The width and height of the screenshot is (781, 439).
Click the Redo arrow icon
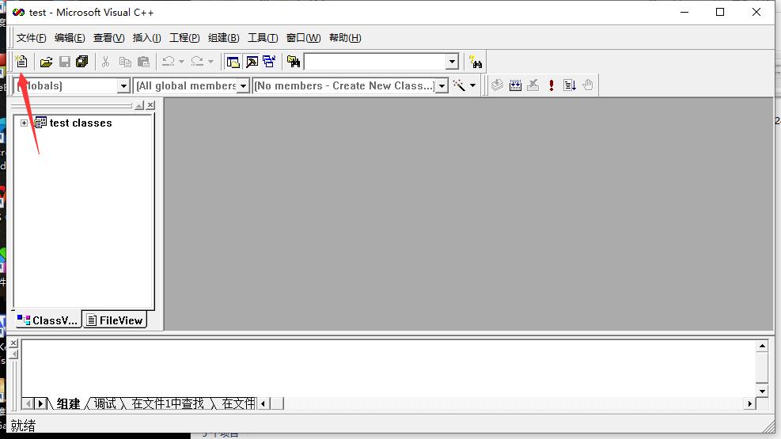(x=197, y=62)
